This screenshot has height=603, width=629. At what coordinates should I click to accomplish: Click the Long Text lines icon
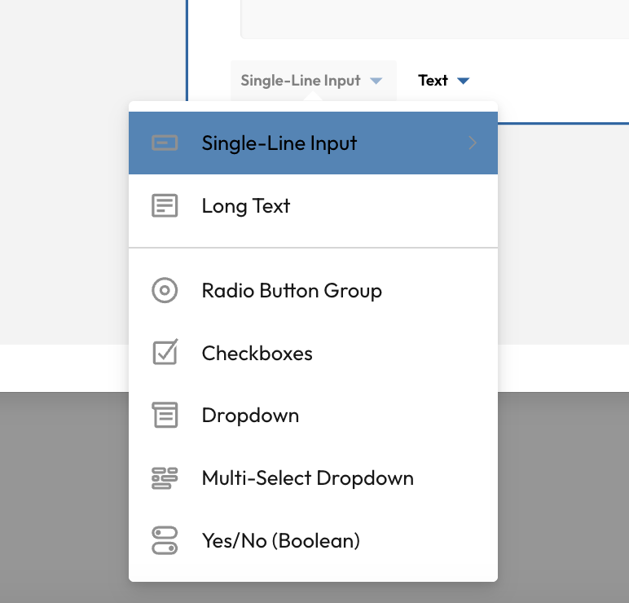(x=165, y=206)
